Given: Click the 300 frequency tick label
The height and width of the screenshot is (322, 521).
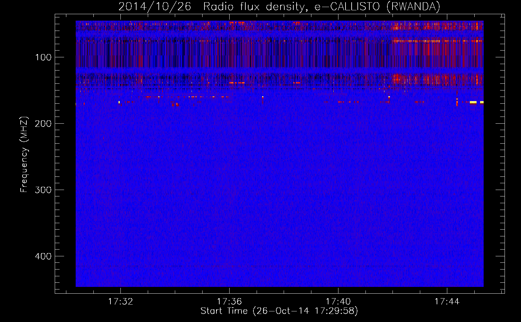Looking at the screenshot, I should [x=43, y=190].
